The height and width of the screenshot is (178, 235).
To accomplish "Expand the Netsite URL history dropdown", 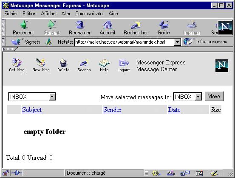I will (177, 42).
